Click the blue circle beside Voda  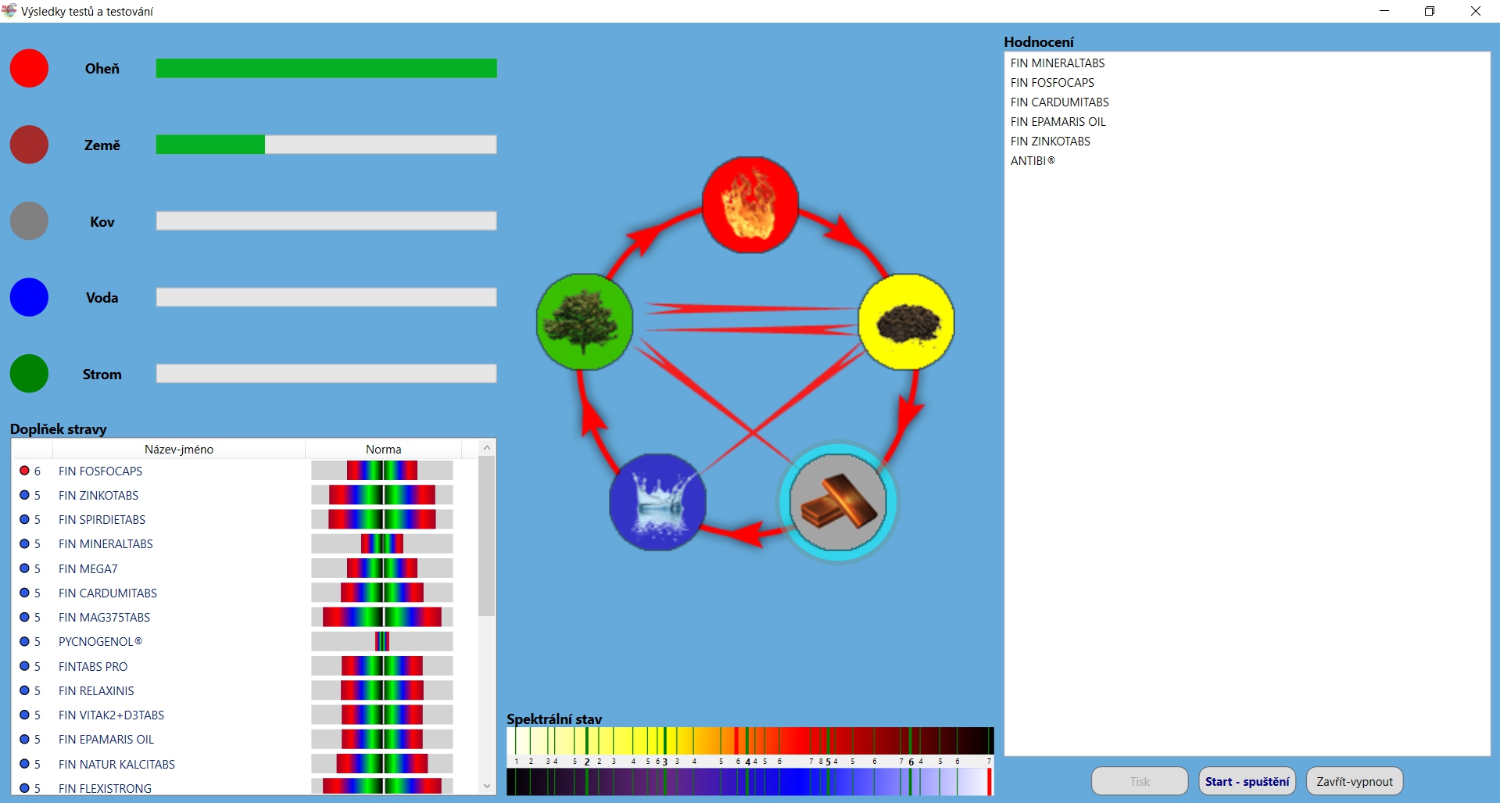(29, 297)
